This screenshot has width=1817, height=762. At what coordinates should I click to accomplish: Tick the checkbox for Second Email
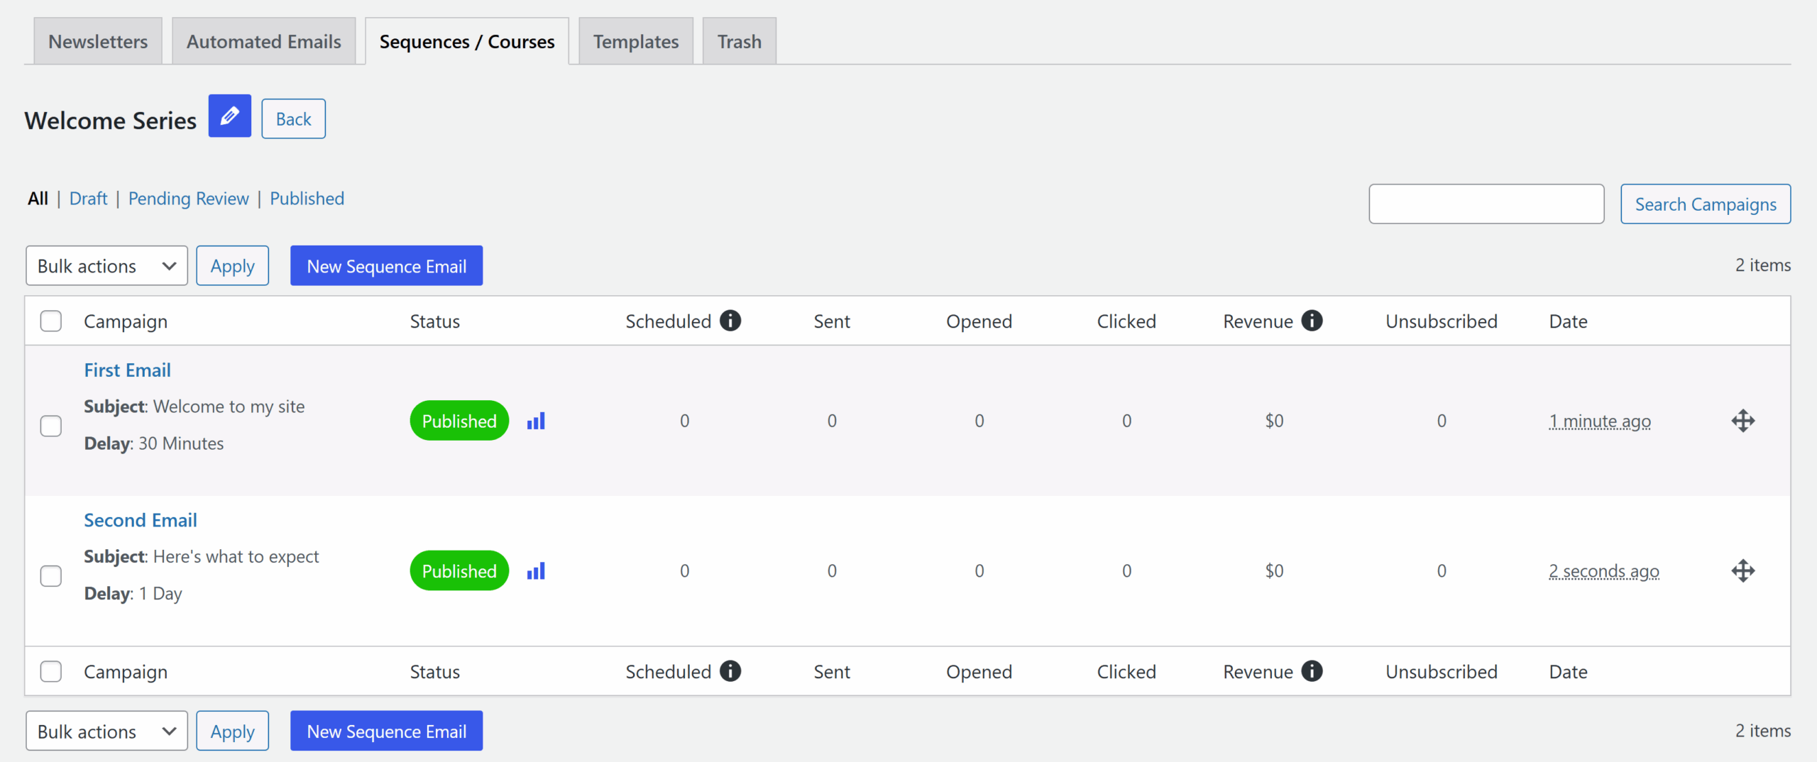[51, 575]
